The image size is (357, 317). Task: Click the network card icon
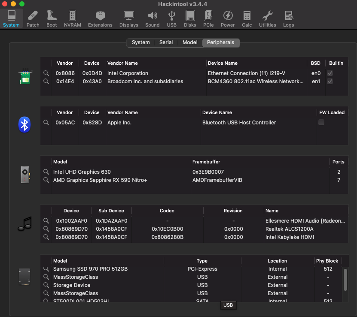[25, 76]
